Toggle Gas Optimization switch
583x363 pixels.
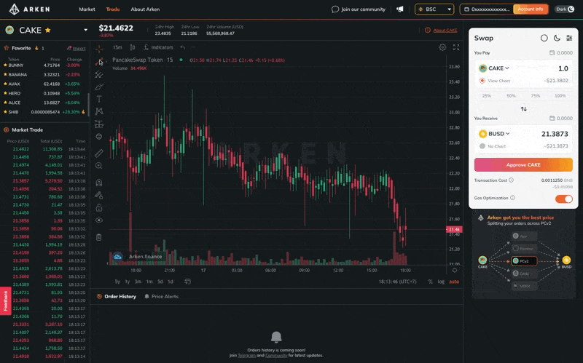tap(563, 199)
